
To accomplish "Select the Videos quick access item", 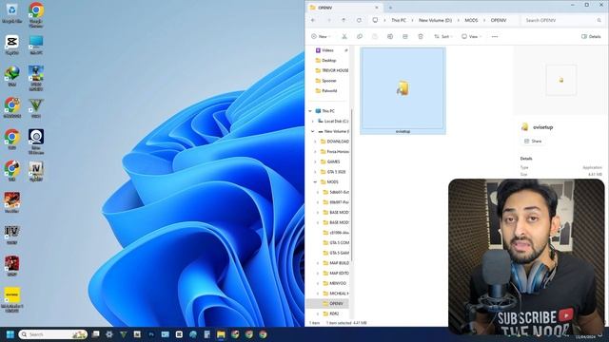I will coord(327,50).
